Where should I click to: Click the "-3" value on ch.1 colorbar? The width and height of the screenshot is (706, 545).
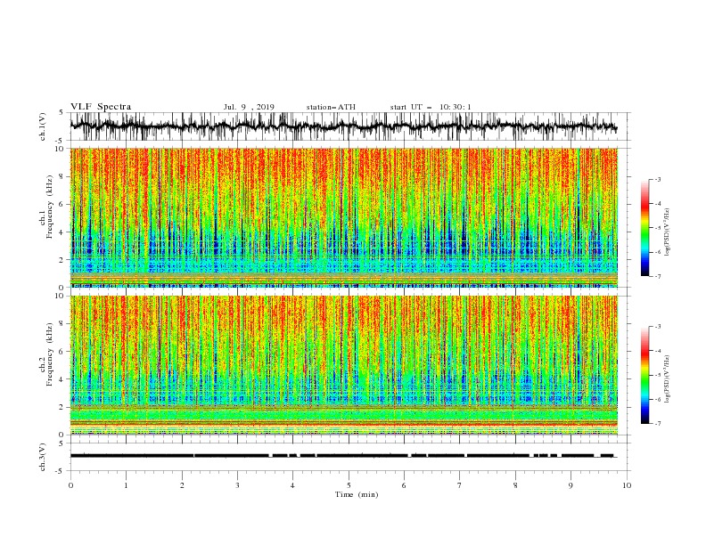coord(658,179)
